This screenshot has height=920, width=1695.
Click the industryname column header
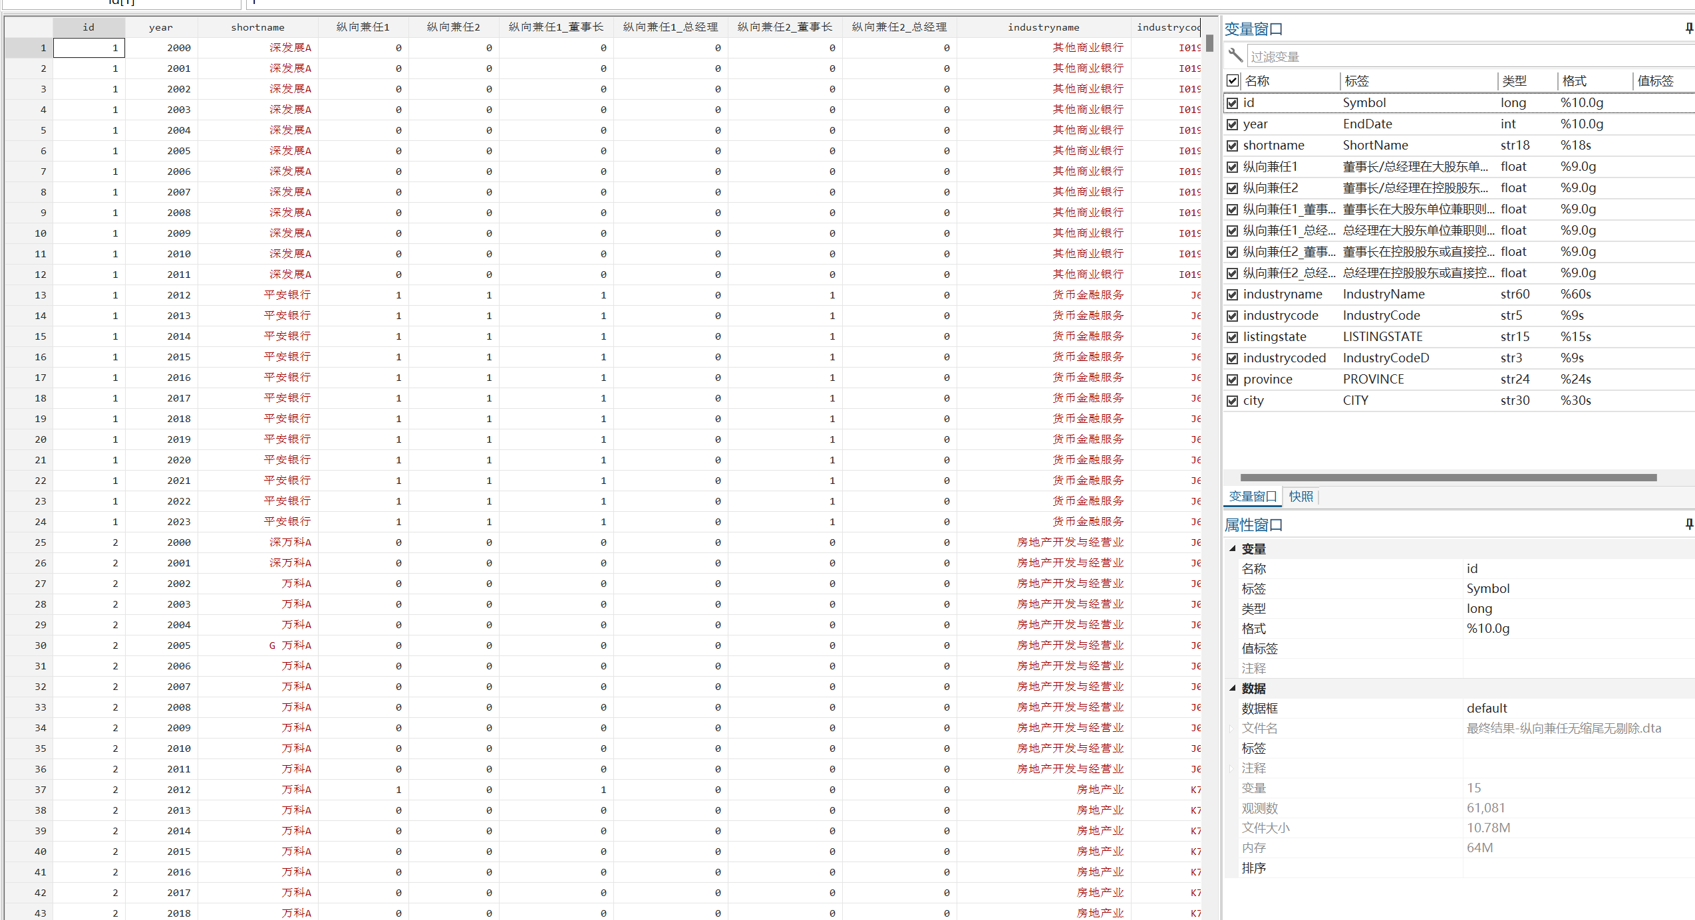pos(1043,27)
